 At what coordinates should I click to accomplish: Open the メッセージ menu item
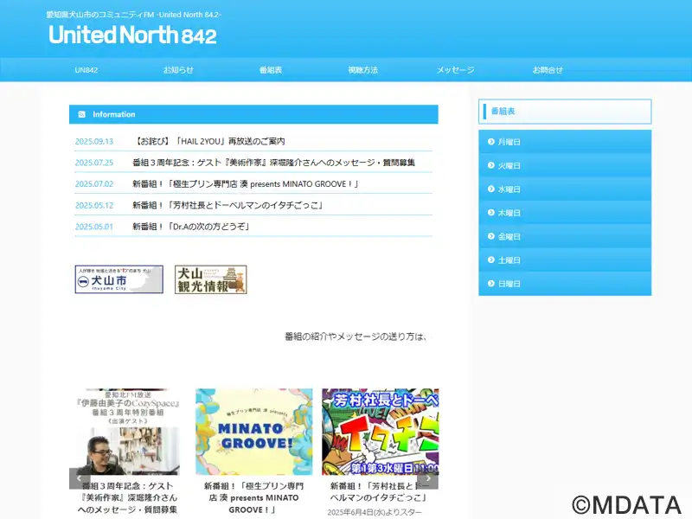456,70
